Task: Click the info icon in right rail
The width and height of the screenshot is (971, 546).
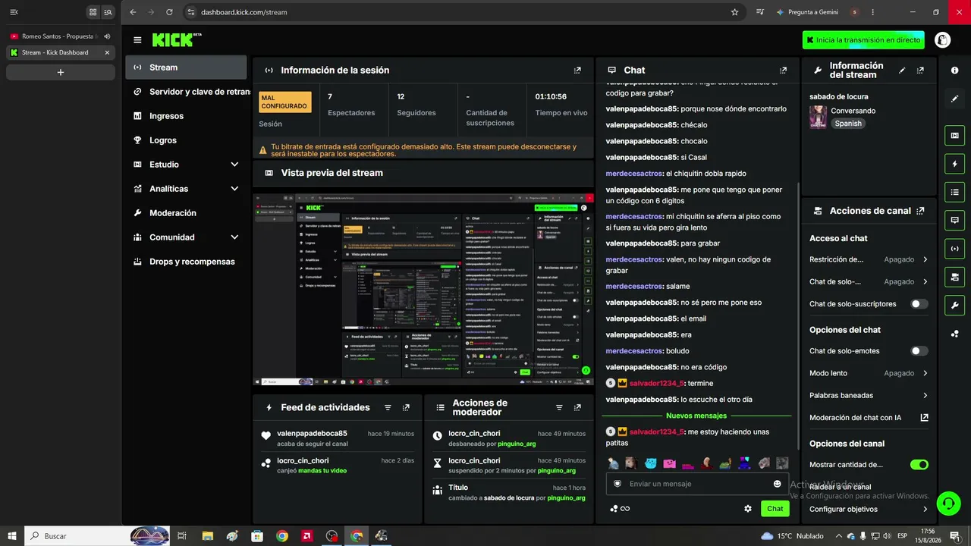Action: point(954,71)
